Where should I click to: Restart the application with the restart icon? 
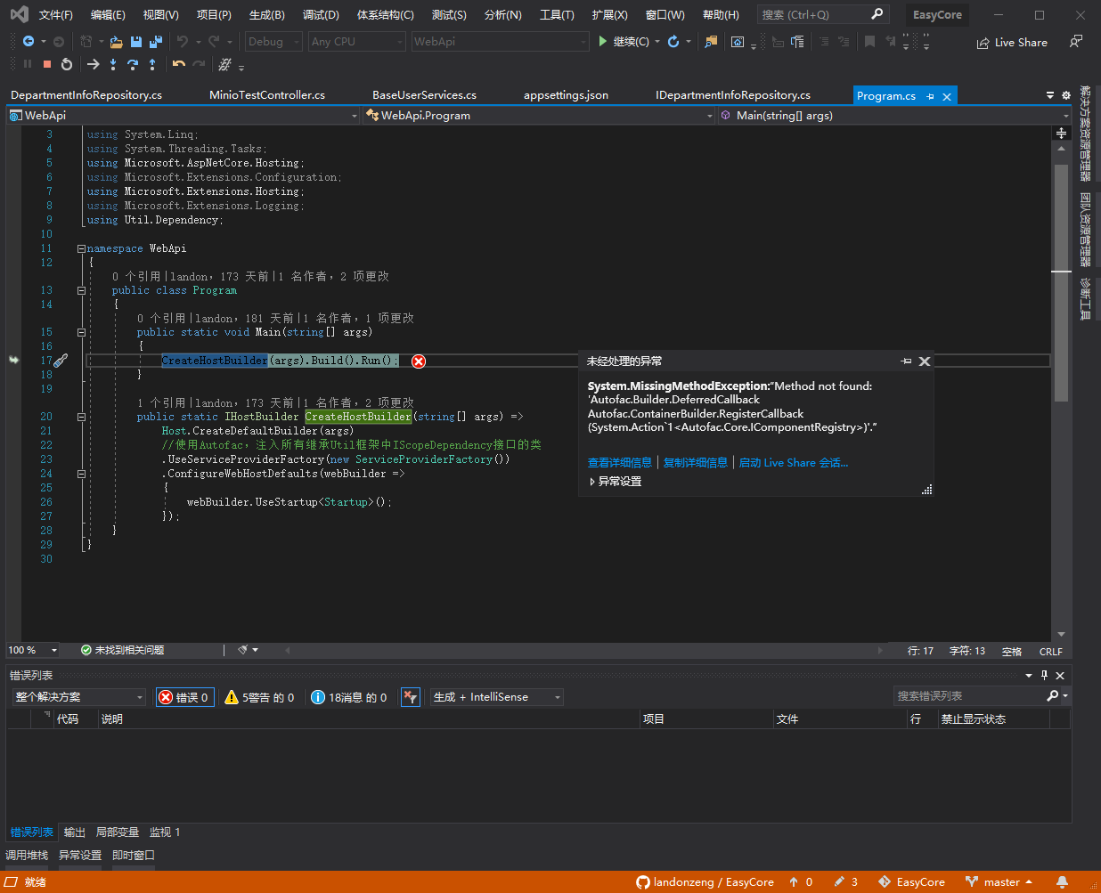(x=66, y=64)
